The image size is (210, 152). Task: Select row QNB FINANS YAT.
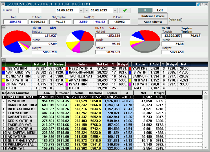(x=102, y=141)
